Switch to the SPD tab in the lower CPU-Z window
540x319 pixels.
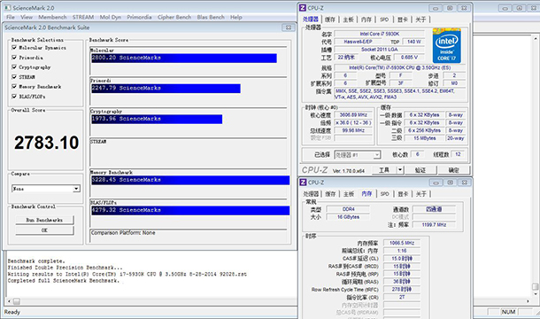click(x=385, y=194)
